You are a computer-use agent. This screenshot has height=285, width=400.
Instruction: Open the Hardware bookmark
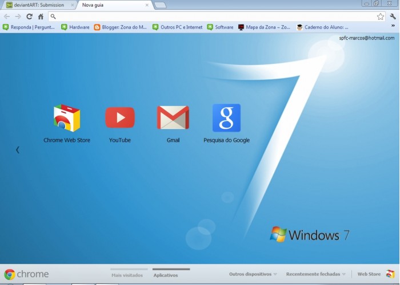(x=75, y=27)
